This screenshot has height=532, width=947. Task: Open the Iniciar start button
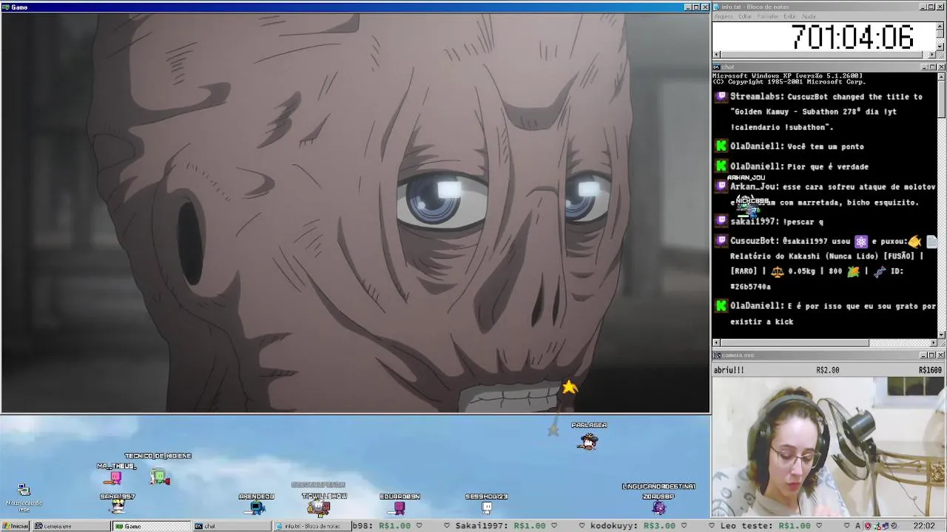(16, 526)
